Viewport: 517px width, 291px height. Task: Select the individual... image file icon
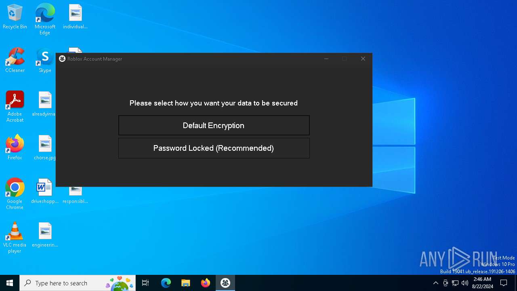coord(75,17)
